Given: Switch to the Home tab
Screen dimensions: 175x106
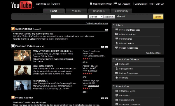Looking at the screenshot, I should click(x=54, y=11).
